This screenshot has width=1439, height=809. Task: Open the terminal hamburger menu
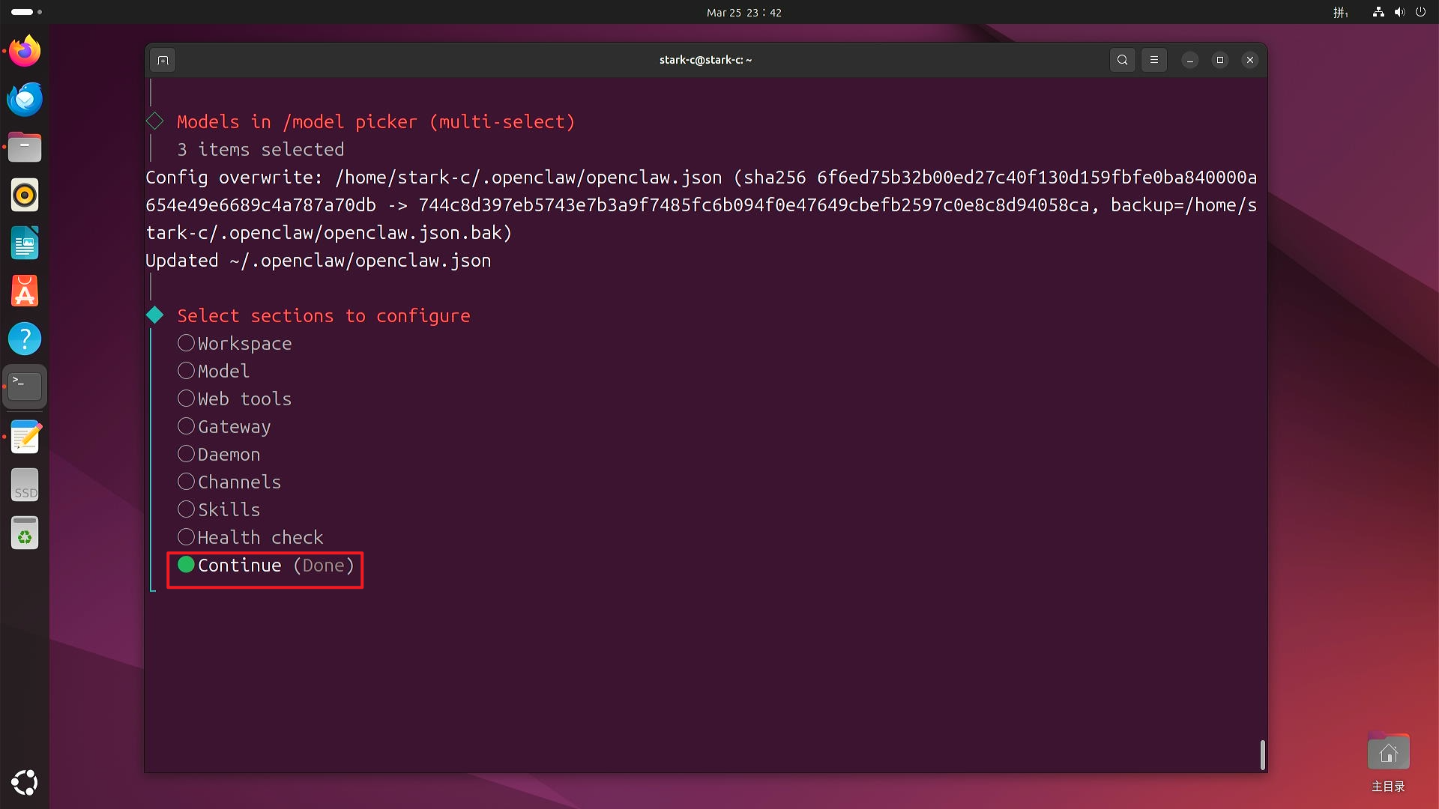coord(1154,60)
